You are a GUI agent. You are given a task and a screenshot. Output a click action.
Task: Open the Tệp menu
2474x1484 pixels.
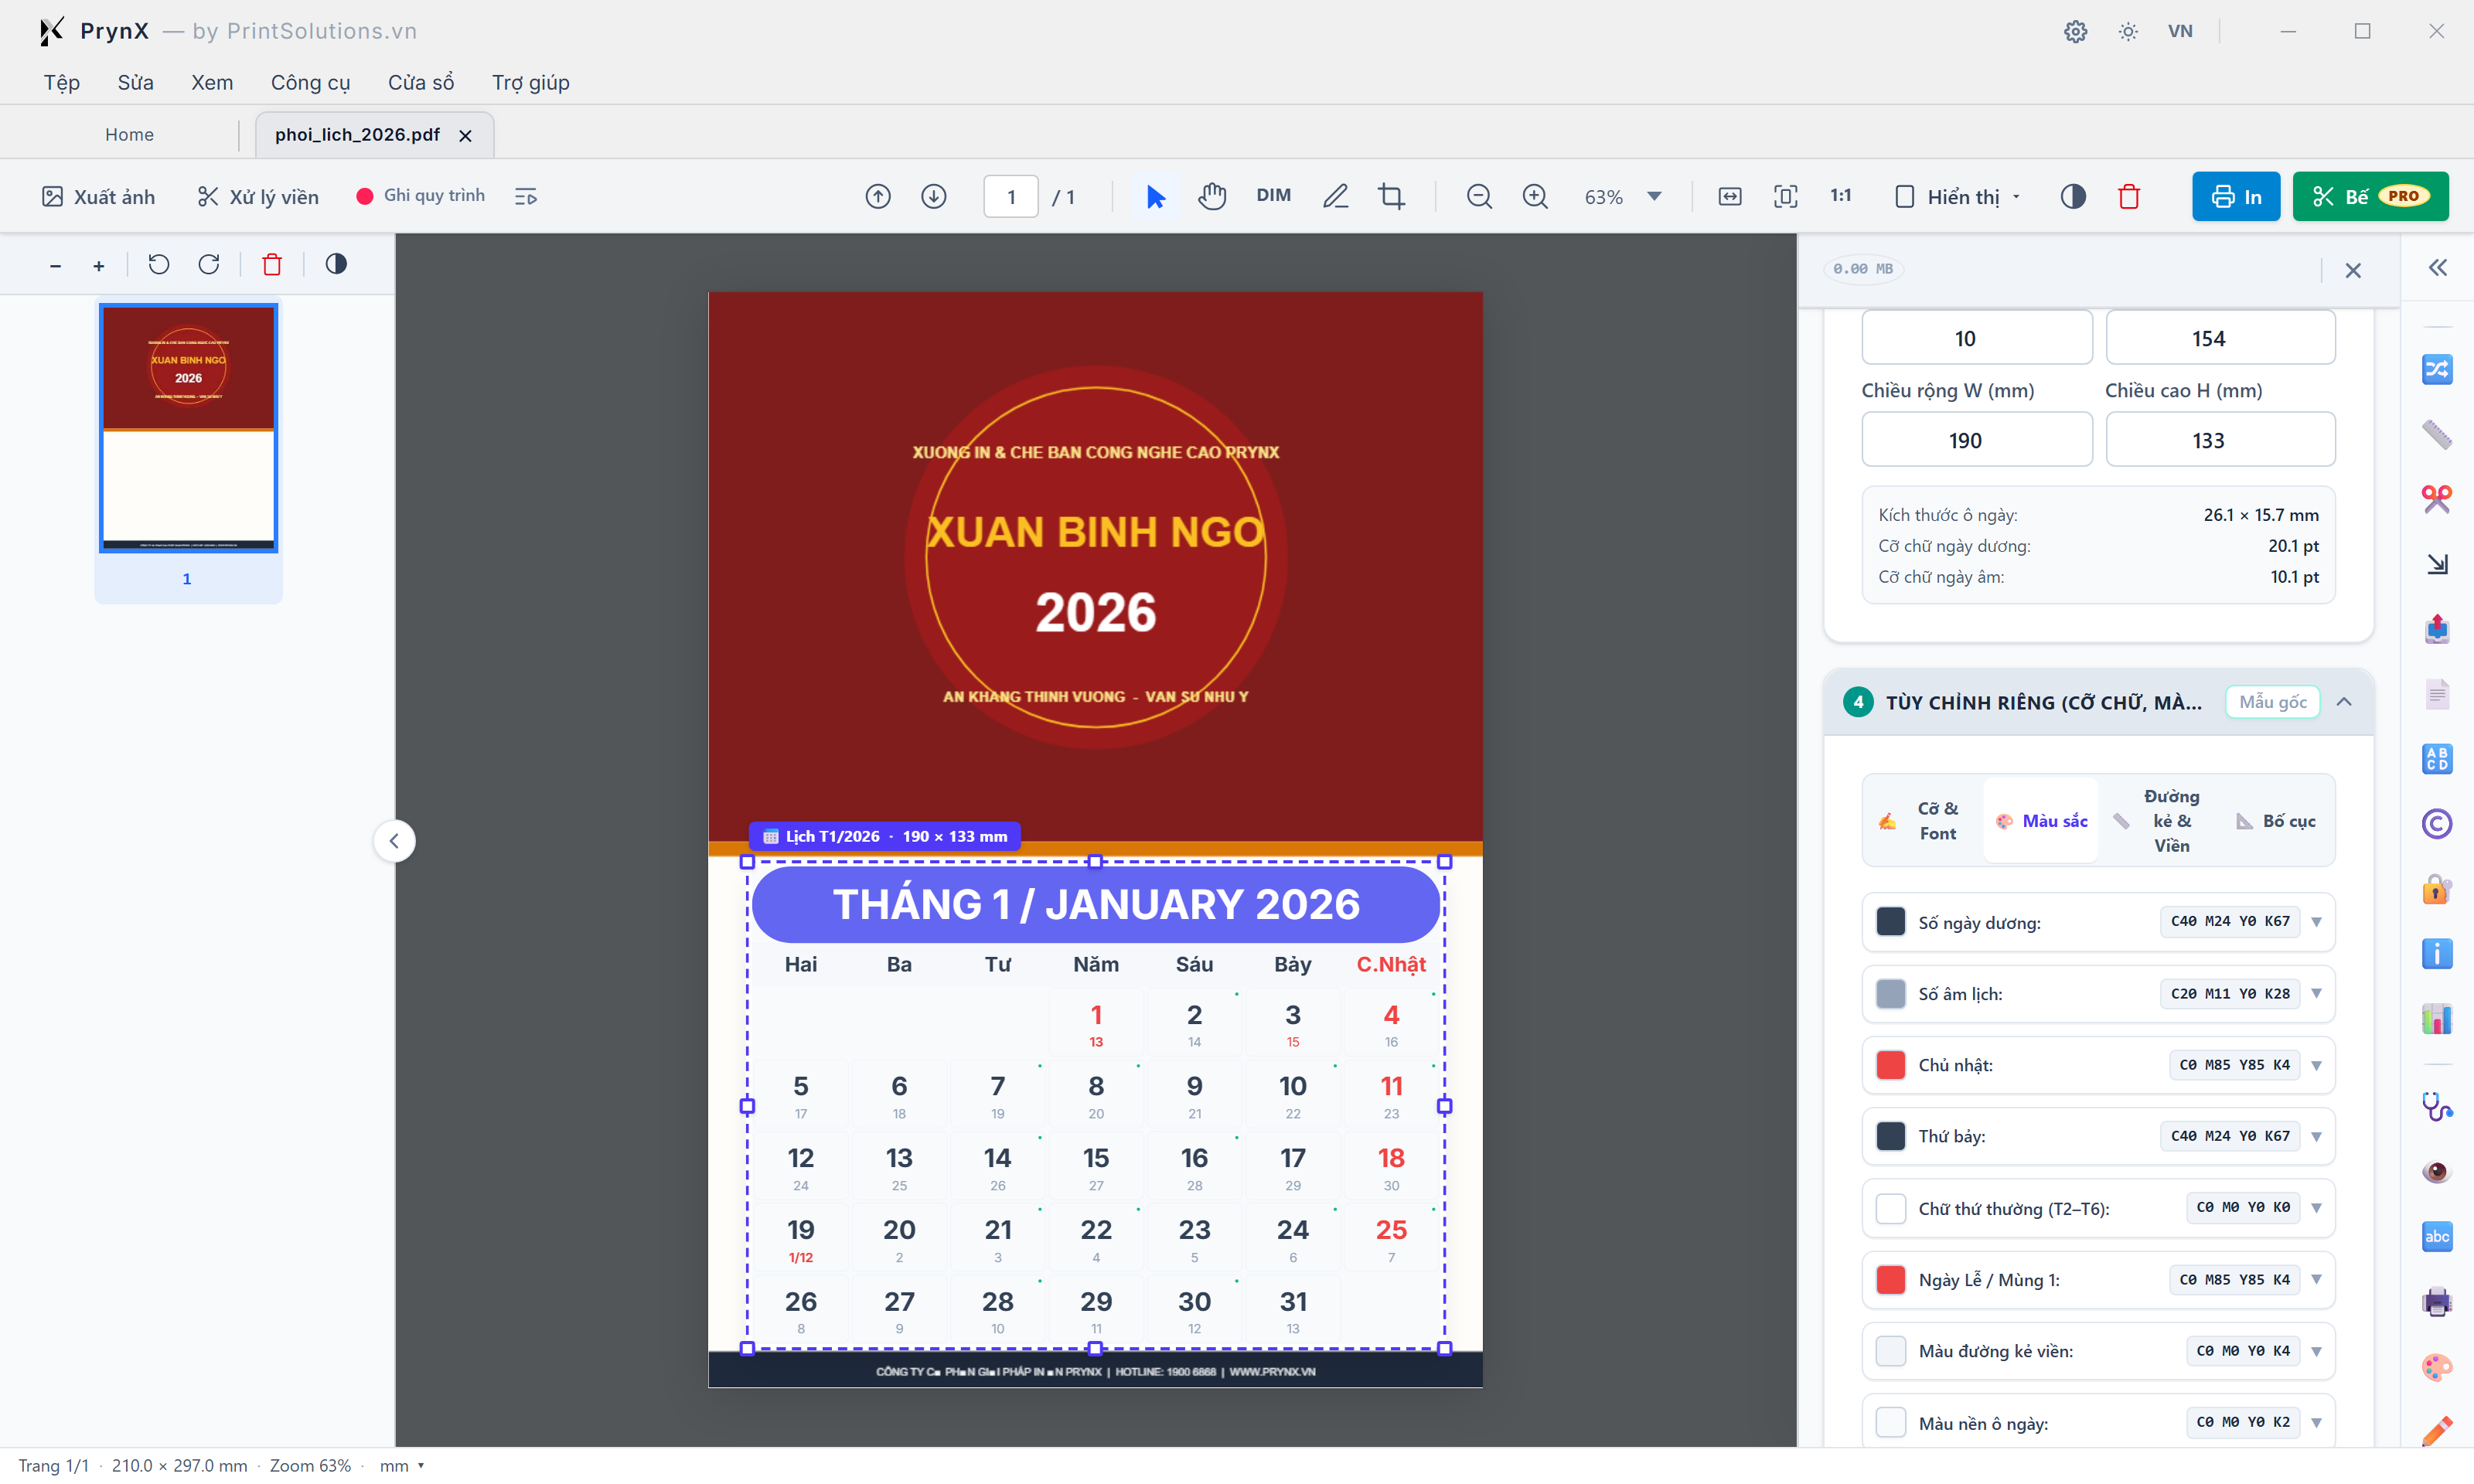tap(62, 82)
